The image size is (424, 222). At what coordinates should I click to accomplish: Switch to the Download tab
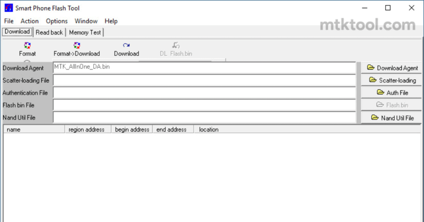[17, 31]
